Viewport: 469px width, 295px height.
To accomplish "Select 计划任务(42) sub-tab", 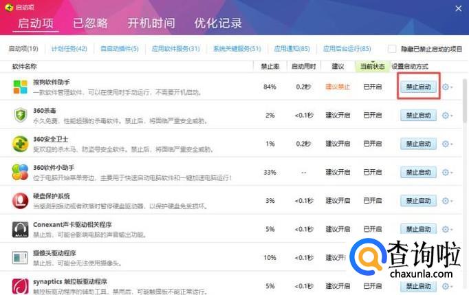I will (x=69, y=48).
